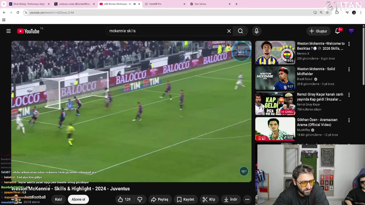
Task: Save the video using the Kaydet button
Action: pos(185,199)
